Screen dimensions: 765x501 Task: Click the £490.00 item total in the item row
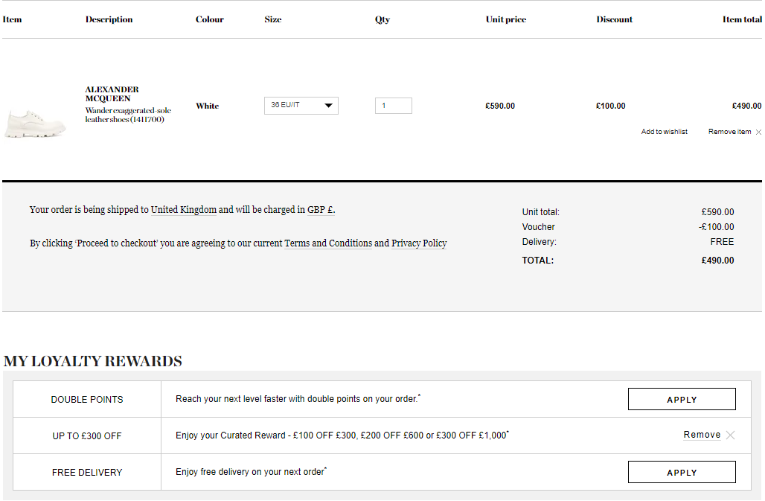pos(746,106)
